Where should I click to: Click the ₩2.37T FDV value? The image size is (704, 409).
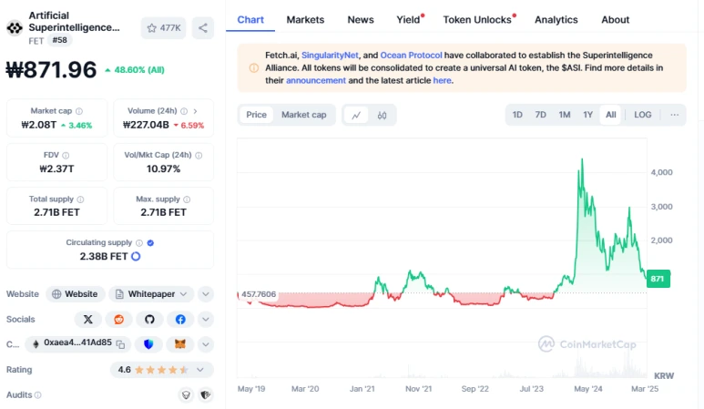coord(57,169)
